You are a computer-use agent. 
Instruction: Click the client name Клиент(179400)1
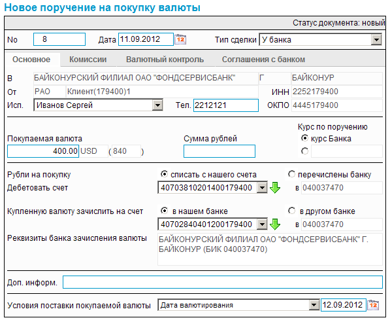point(162,92)
